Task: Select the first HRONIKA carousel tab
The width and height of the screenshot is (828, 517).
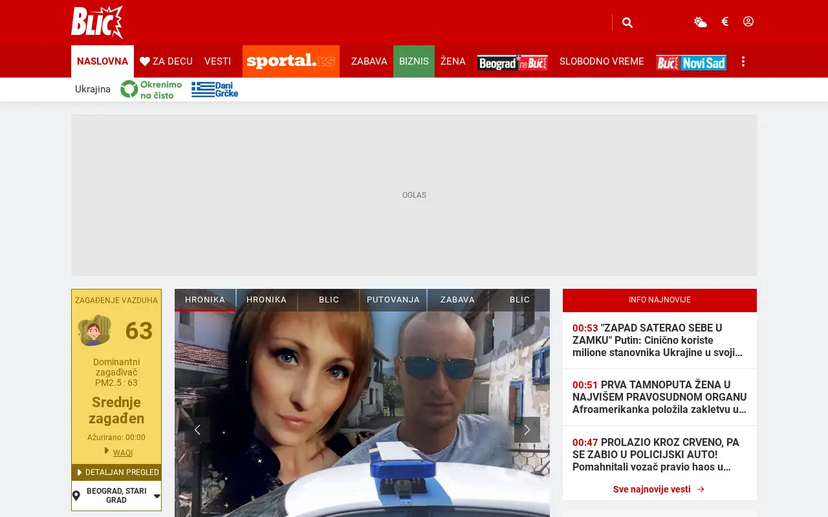Action: pos(205,300)
